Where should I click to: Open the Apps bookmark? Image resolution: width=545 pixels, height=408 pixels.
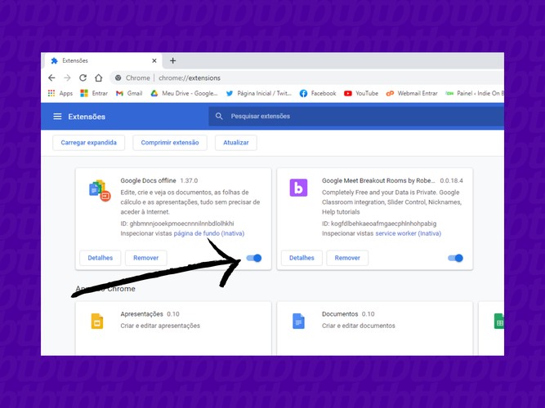(60, 93)
